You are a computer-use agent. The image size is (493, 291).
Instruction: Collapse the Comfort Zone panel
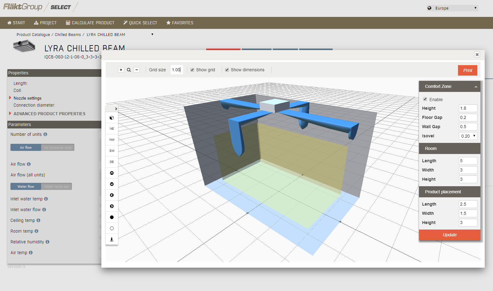click(x=476, y=87)
